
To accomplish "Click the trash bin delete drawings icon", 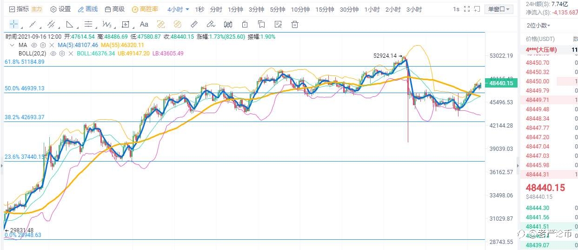I will (295, 24).
